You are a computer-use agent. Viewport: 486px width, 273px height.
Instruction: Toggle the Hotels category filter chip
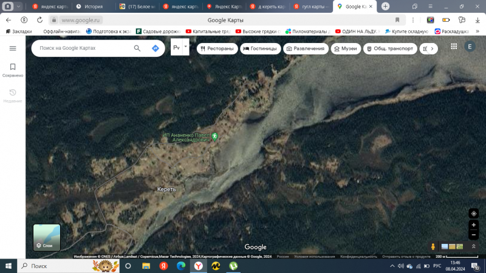point(260,49)
